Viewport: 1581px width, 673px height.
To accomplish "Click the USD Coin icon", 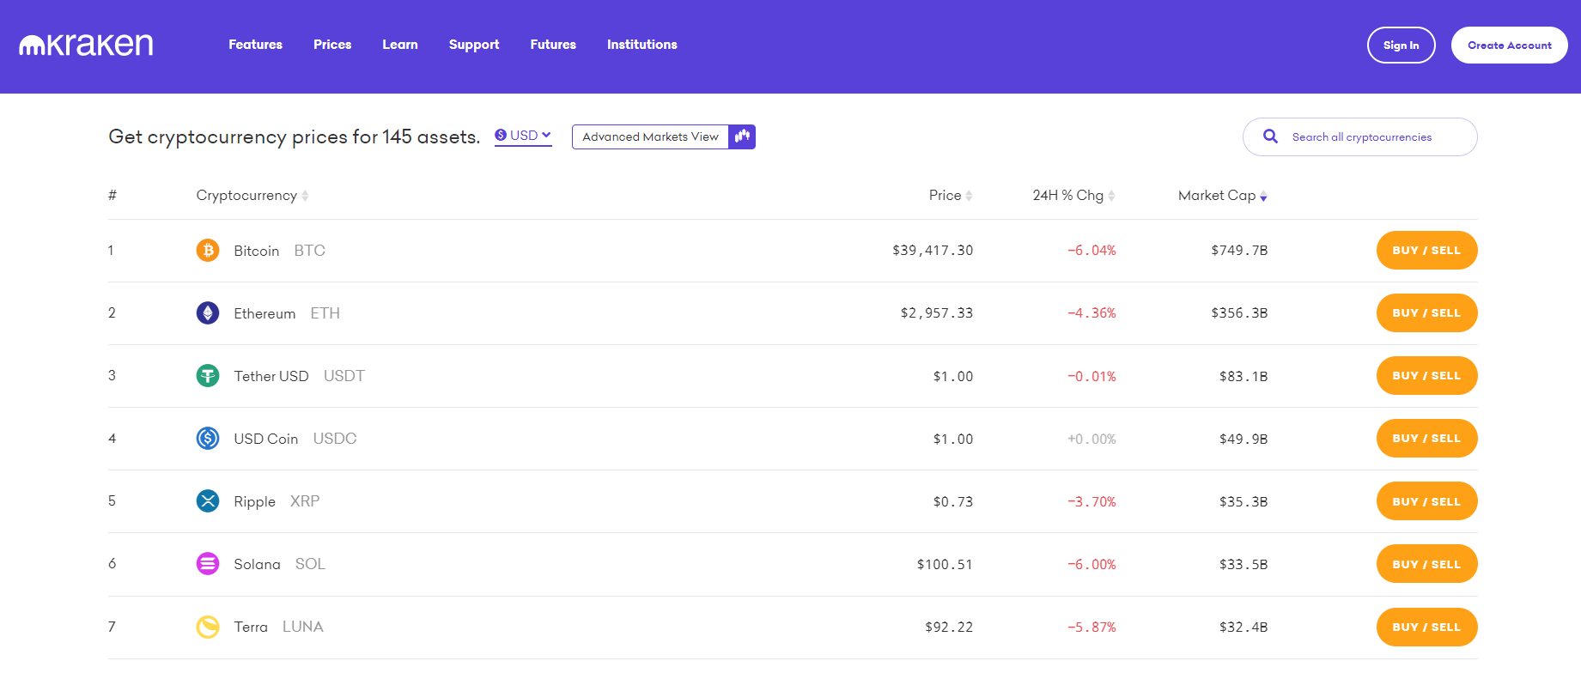I will (208, 438).
